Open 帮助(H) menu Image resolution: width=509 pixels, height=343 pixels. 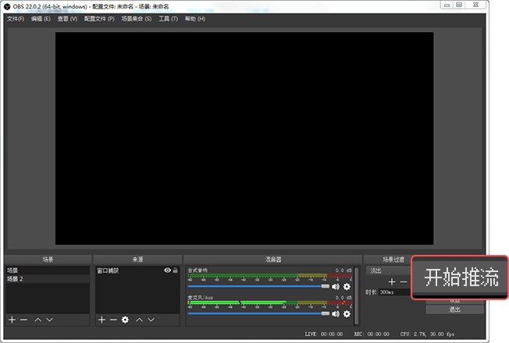click(195, 19)
